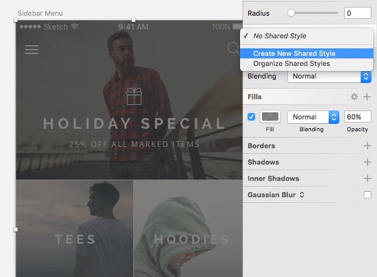Screen dimensions: 377x277
Task: Click the Borders section header
Action: click(x=261, y=146)
